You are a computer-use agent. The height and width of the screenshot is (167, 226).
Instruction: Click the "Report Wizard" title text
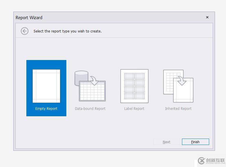coord(29,18)
